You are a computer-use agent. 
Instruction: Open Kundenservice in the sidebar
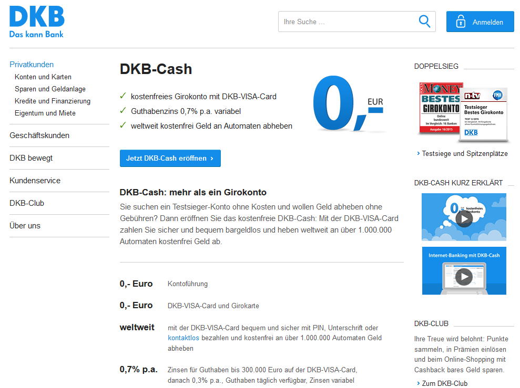pos(35,181)
